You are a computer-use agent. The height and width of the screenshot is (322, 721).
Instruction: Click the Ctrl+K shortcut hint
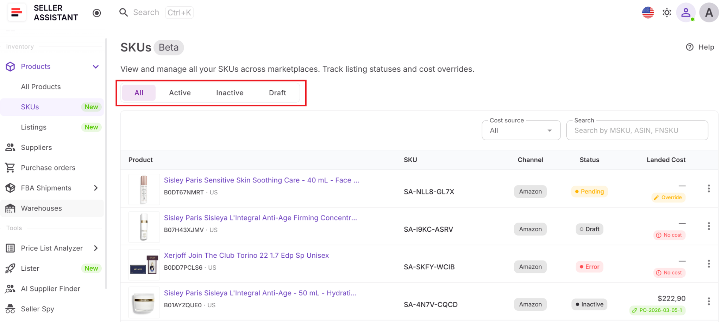click(x=179, y=13)
